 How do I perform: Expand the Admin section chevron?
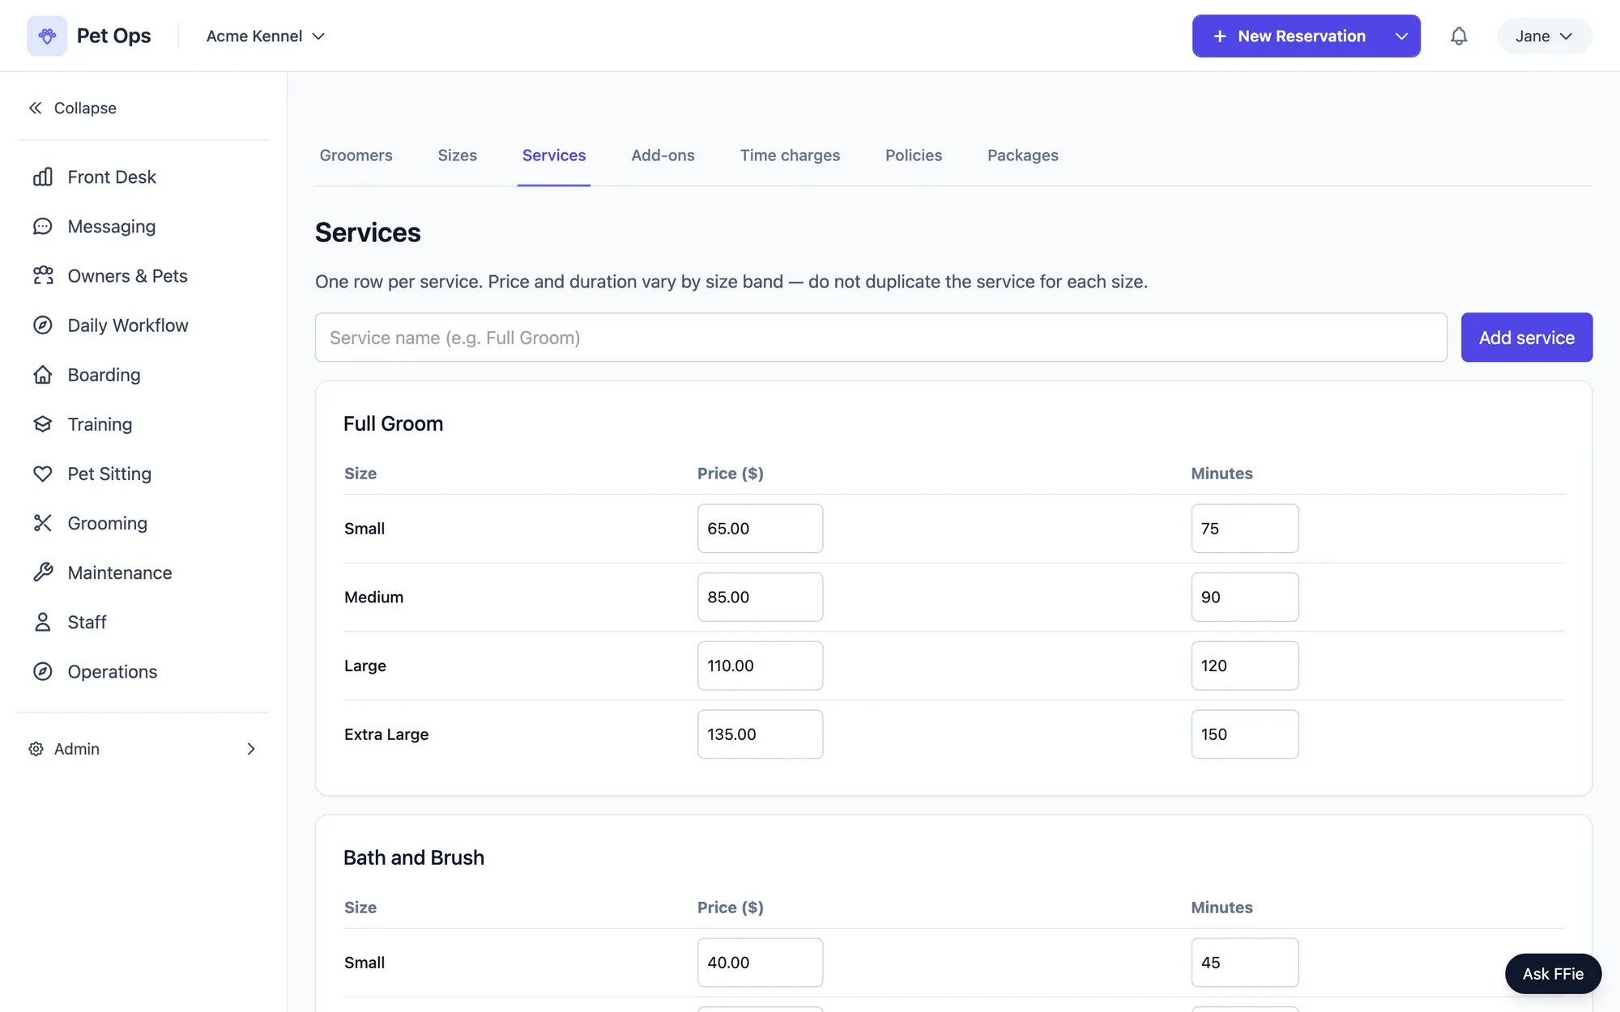251,749
